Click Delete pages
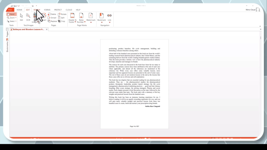The width and height of the screenshot is (267, 150). point(52,14)
